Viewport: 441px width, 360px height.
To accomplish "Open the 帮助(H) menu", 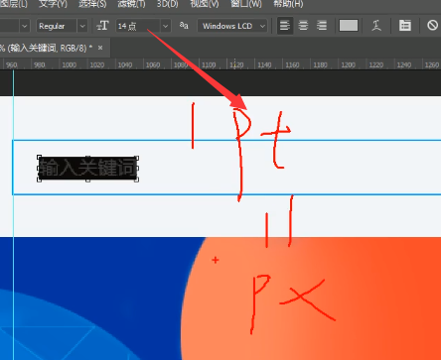I will (x=288, y=4).
